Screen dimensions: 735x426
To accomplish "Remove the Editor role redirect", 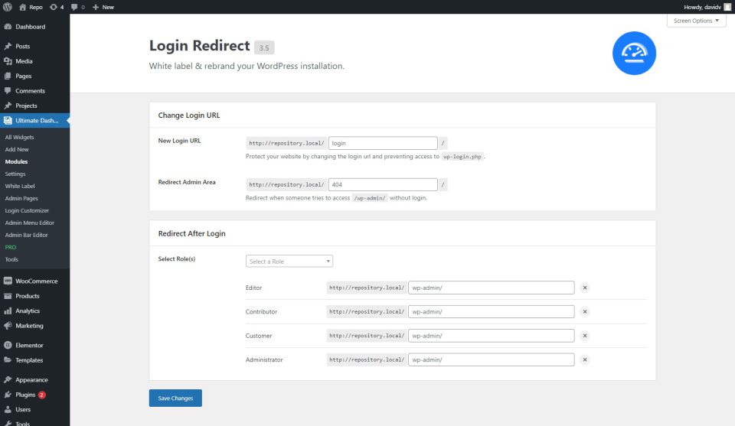I will coord(585,288).
